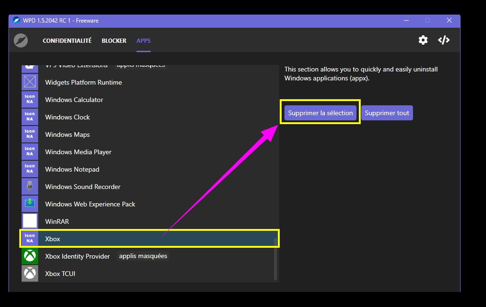The image size is (486, 307).
Task: Select WinRAR app name
Action: [x=57, y=221]
